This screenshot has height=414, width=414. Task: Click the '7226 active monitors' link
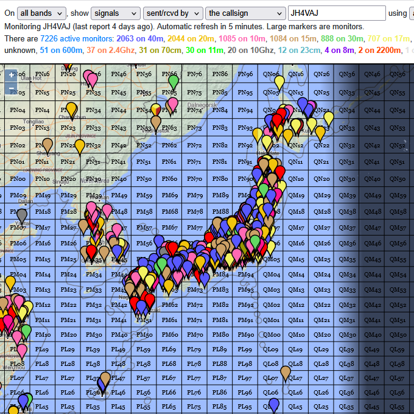pyautogui.click(x=77, y=38)
